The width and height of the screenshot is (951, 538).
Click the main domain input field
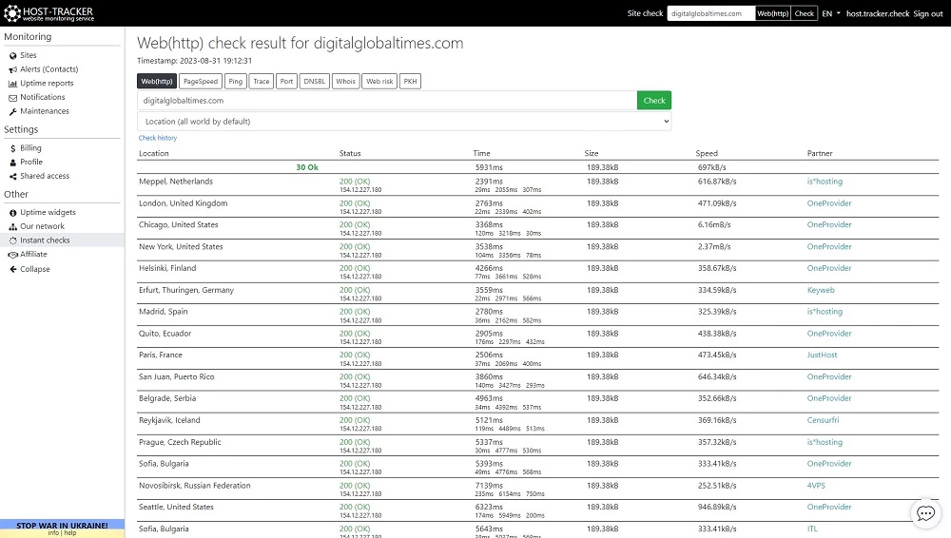pos(387,101)
